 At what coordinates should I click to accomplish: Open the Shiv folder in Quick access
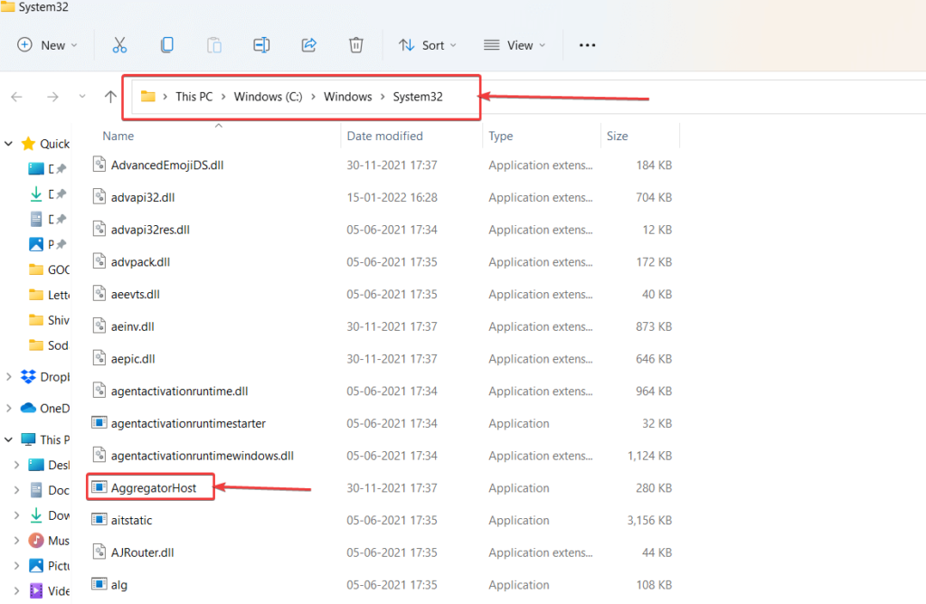tap(49, 320)
